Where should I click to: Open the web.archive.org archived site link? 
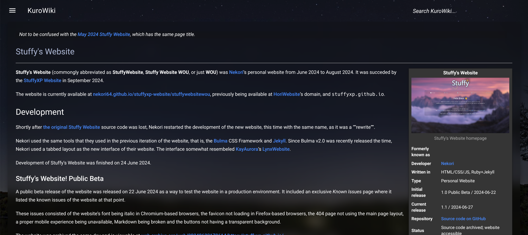click(x=212, y=234)
